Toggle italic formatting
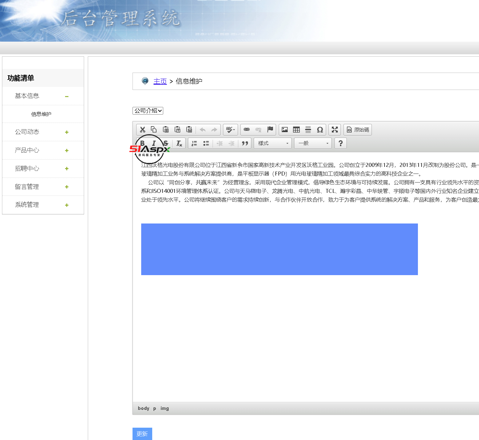 tap(154, 143)
